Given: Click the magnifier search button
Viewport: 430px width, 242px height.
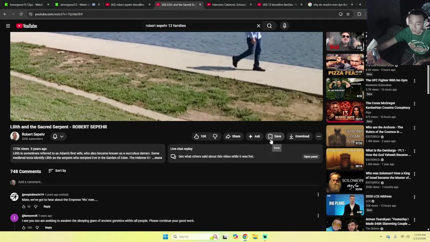Looking at the screenshot, I should pyautogui.click(x=269, y=26).
